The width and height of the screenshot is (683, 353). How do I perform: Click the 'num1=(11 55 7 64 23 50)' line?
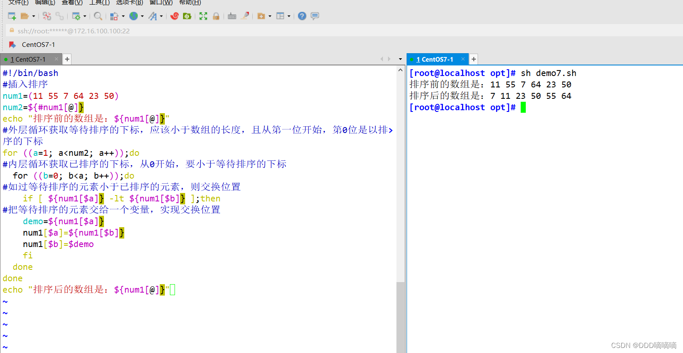pyautogui.click(x=61, y=96)
